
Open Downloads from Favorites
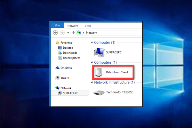point(70,53)
